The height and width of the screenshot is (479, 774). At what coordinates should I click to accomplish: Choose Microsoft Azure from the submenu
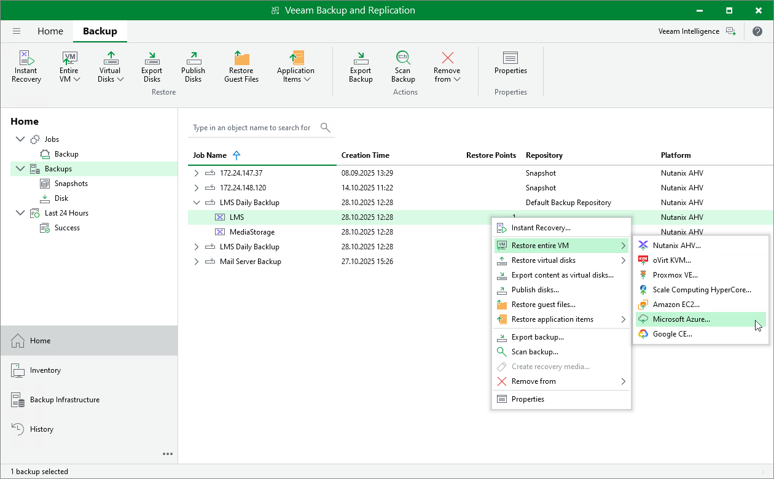pyautogui.click(x=681, y=319)
